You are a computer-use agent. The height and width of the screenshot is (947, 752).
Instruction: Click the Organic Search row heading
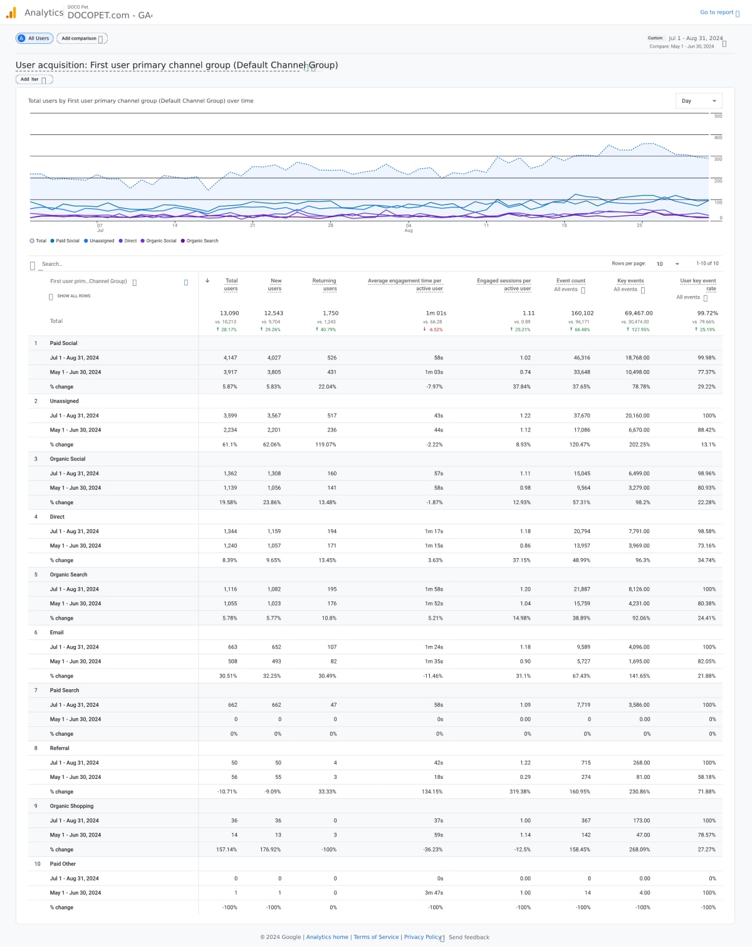coord(69,575)
